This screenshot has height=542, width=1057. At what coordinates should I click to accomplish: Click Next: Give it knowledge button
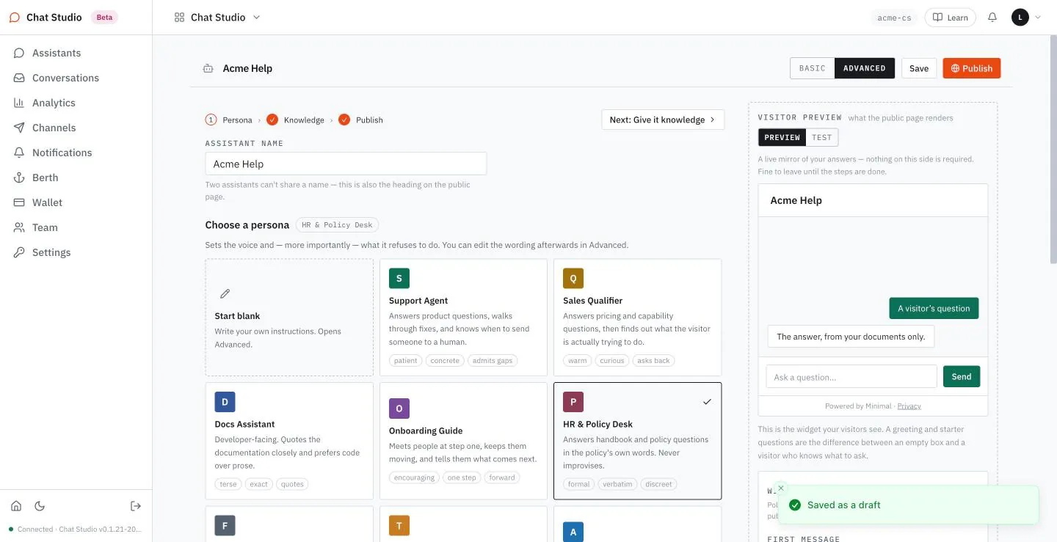click(x=663, y=120)
